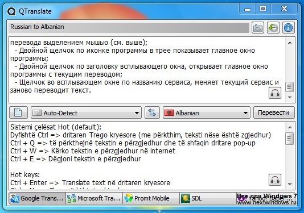Screen dimensions: 304x213
Task: Click the Перевести translate button
Action: [x=274, y=112]
